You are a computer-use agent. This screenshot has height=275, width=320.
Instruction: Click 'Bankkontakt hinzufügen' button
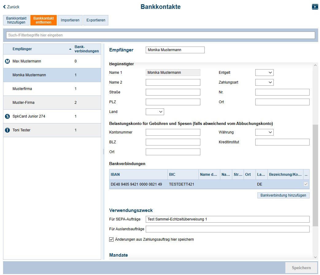click(16, 20)
